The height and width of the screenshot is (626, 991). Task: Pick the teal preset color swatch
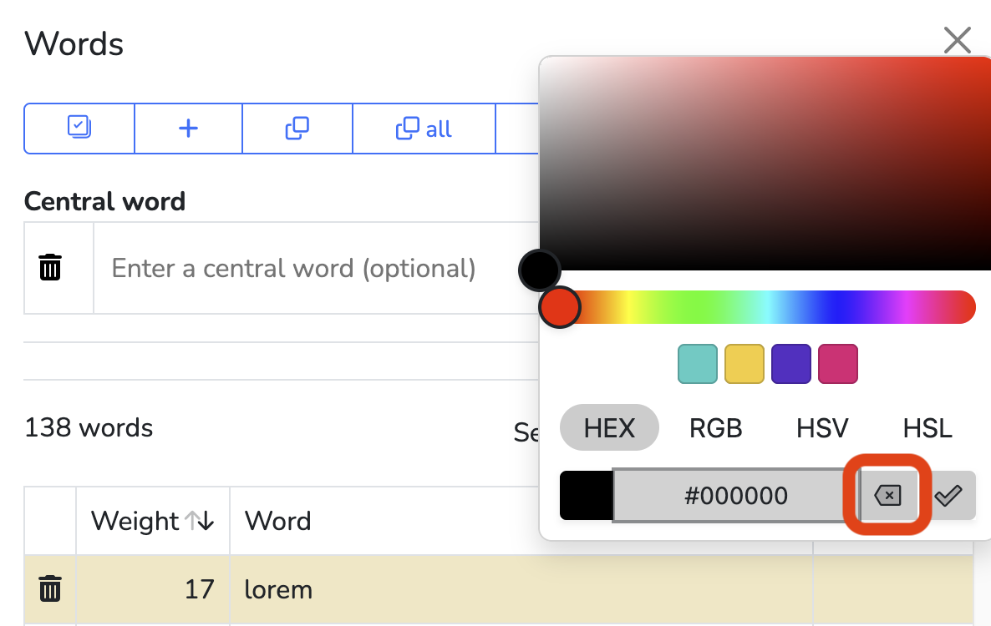point(697,364)
